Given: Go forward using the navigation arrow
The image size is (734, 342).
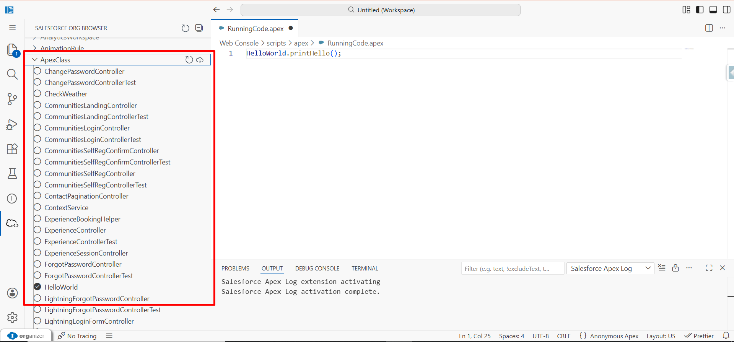Looking at the screenshot, I should (x=230, y=10).
